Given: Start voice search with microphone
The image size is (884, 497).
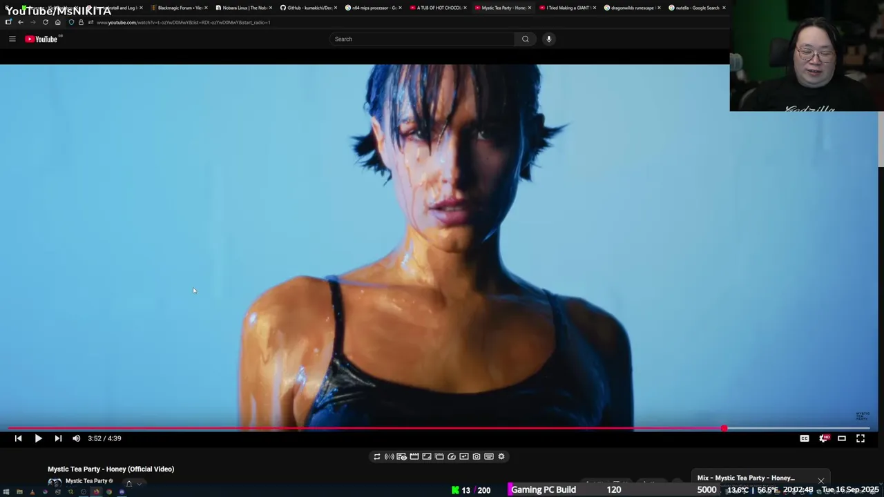Looking at the screenshot, I should click(x=549, y=39).
